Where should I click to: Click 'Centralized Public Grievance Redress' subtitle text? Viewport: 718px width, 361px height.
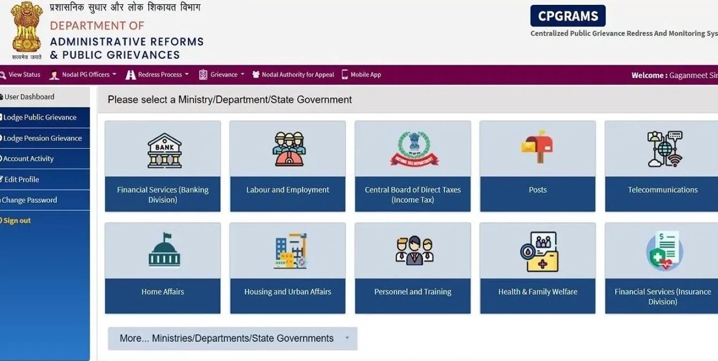(x=624, y=33)
